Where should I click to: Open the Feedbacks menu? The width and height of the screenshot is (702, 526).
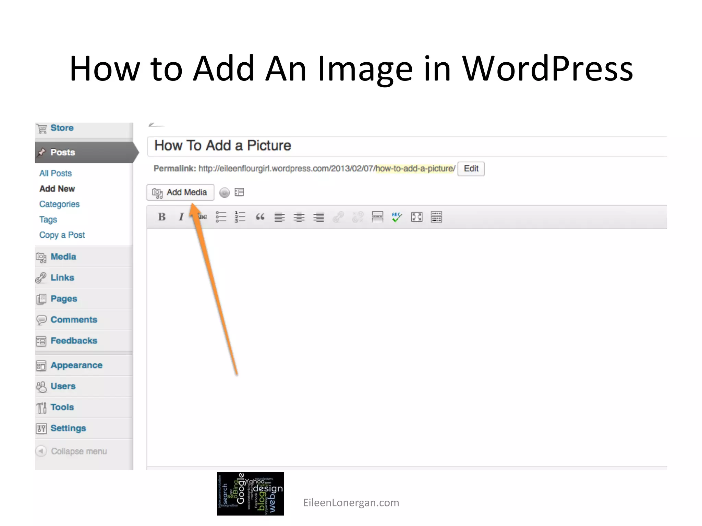click(84, 341)
